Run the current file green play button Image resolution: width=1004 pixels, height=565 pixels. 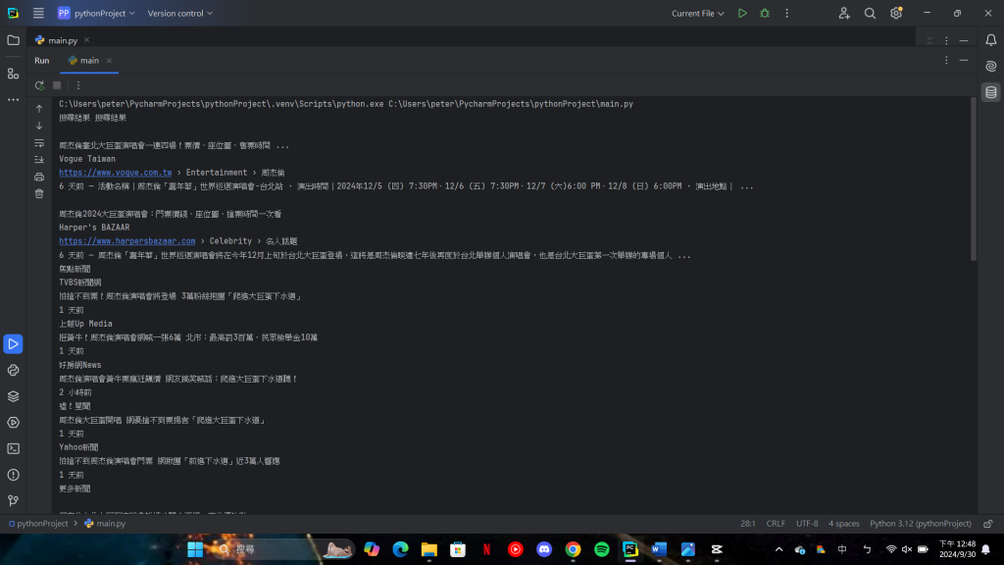[x=742, y=13]
